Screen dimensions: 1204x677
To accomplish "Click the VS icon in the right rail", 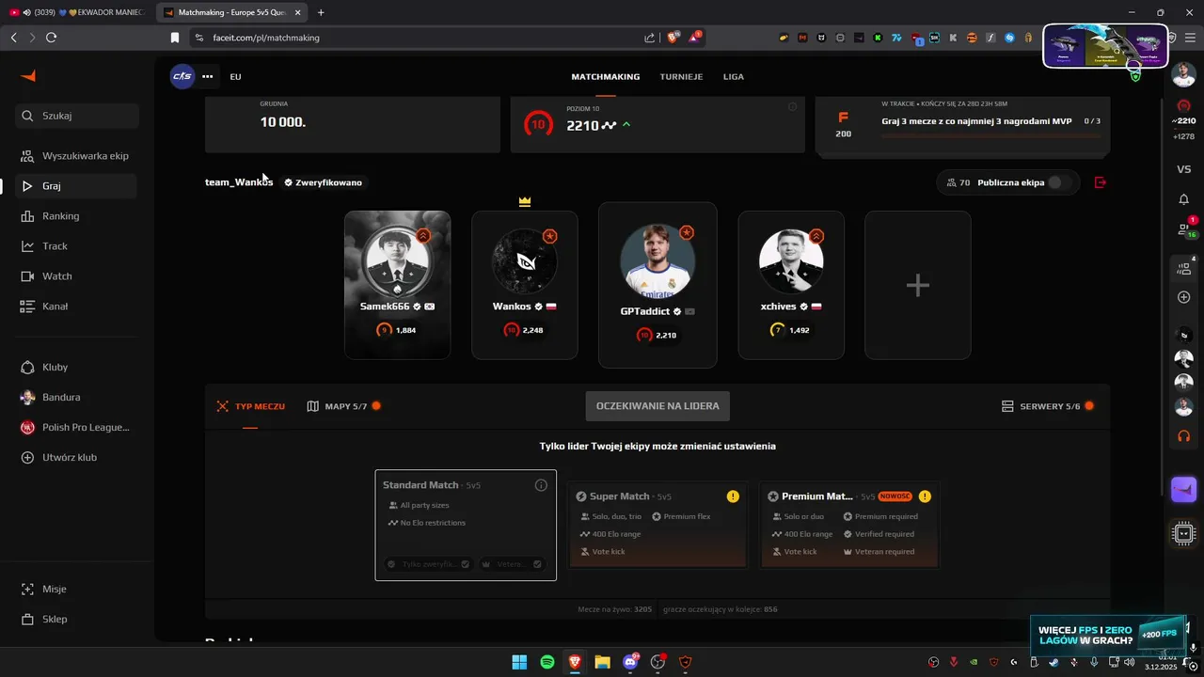I will click(1184, 169).
